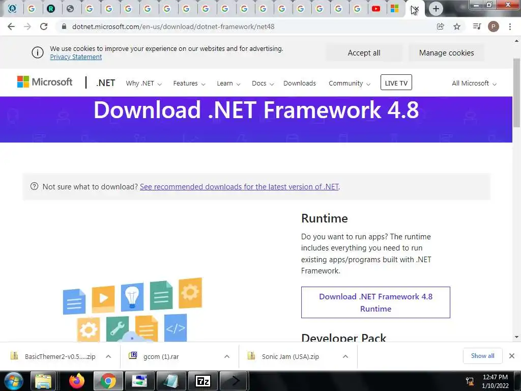Image resolution: width=521 pixels, height=391 pixels.
Task: Expand the Community menu
Action: (x=349, y=83)
